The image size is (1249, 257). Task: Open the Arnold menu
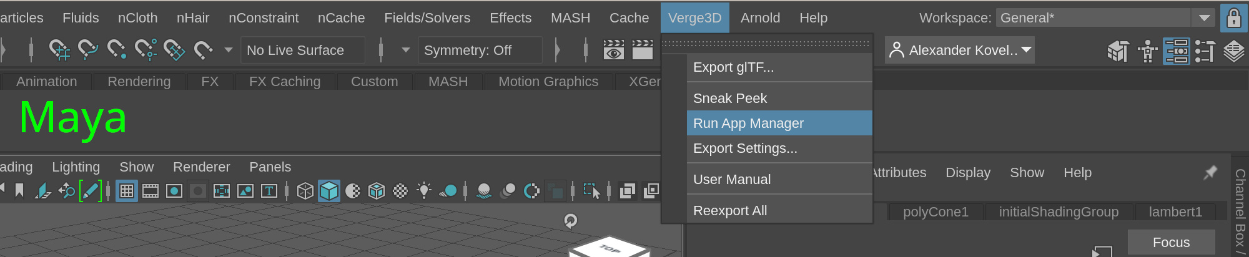coord(760,18)
